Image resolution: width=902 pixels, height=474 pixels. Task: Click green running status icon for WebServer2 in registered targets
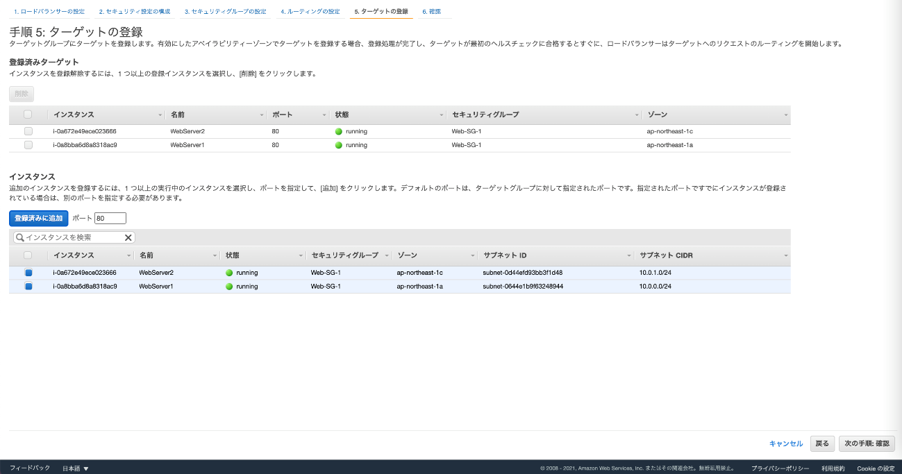[339, 131]
